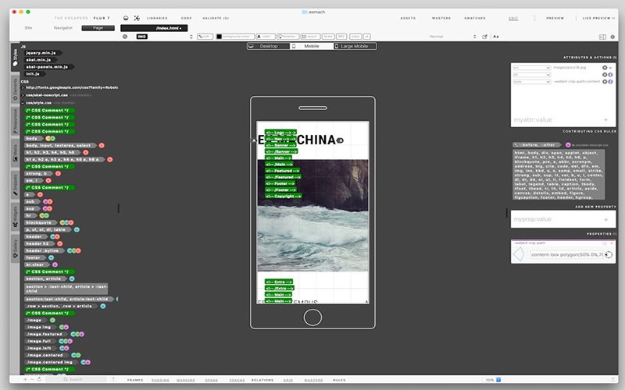Open the Gallery sidebar panel

[x=15, y=248]
